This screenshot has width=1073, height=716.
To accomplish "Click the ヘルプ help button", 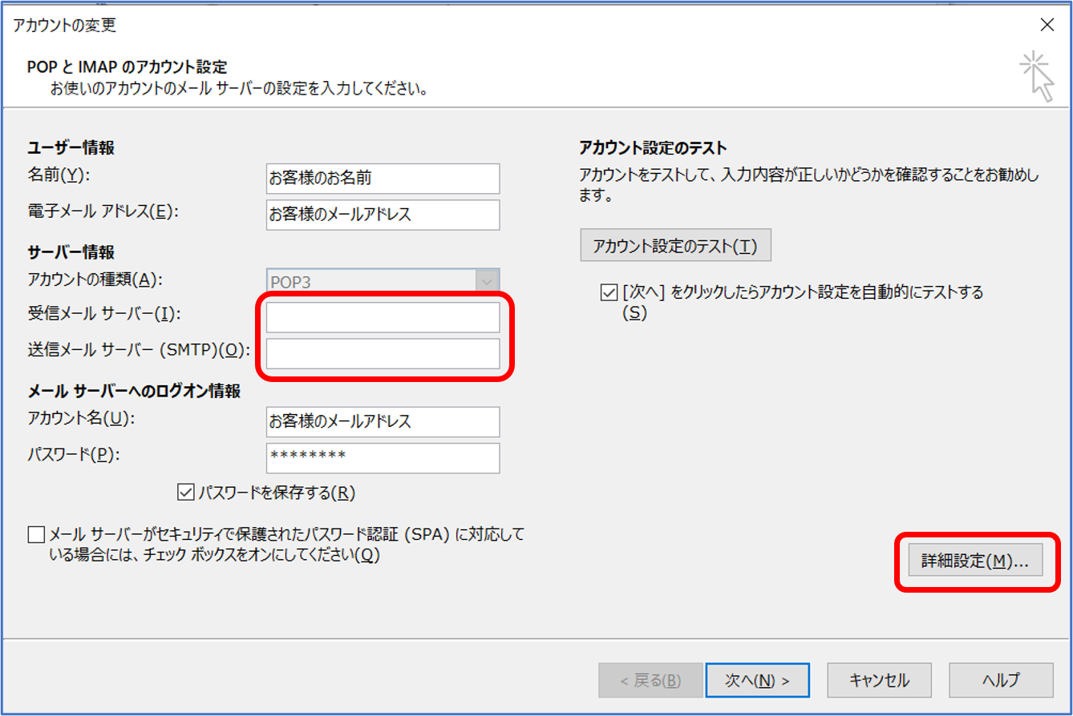I will pyautogui.click(x=1001, y=680).
